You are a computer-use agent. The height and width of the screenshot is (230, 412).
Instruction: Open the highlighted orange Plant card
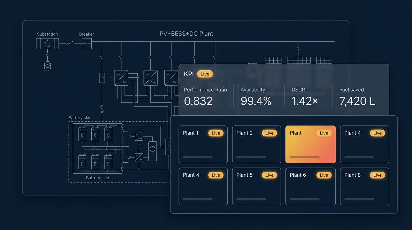click(310, 144)
